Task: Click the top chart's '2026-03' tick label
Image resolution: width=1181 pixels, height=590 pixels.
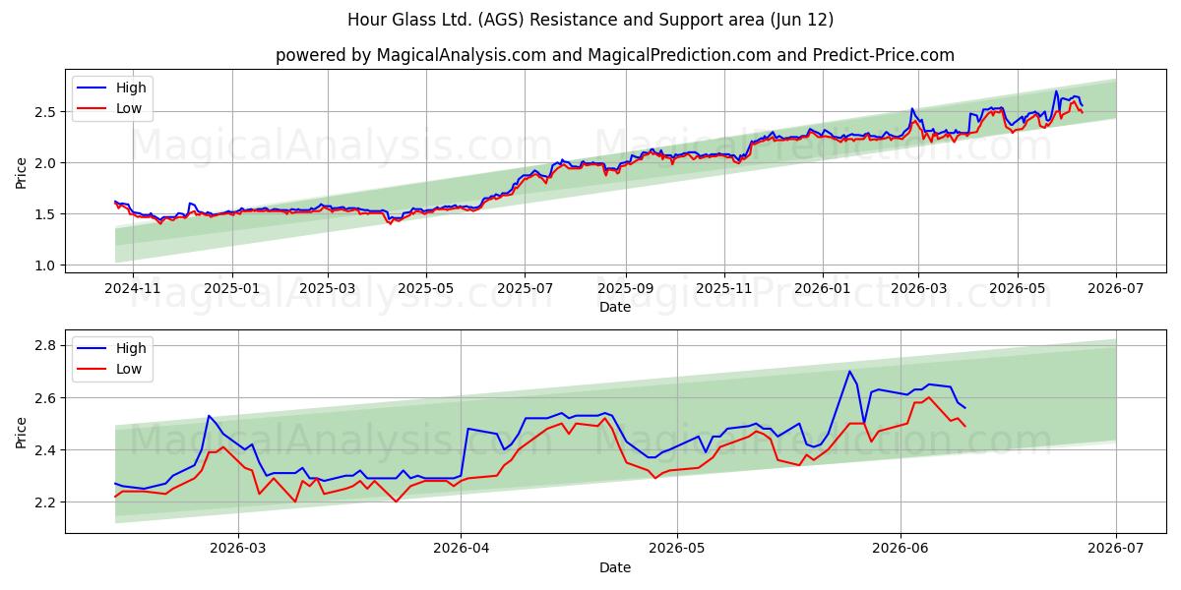Action: coord(918,288)
